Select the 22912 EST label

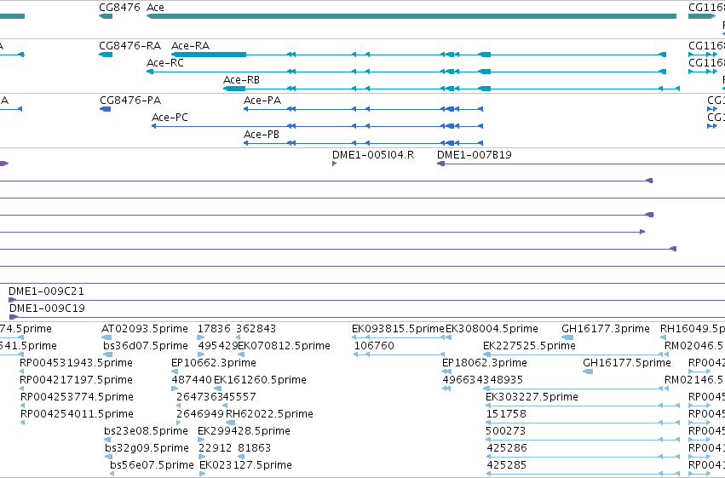pyautogui.click(x=215, y=448)
